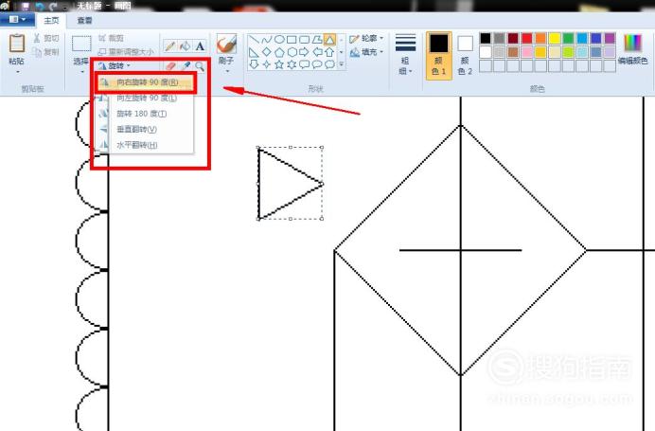Pick the green swatch in top row
The height and width of the screenshot is (431, 655).
coord(568,39)
